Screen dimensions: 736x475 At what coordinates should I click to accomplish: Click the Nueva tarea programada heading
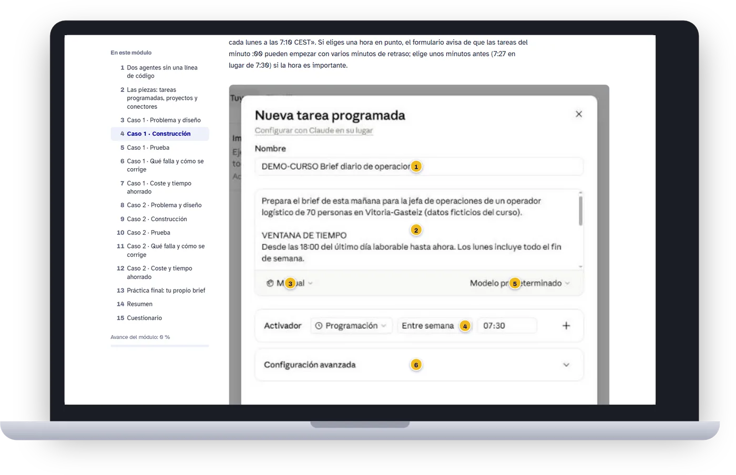pos(330,115)
